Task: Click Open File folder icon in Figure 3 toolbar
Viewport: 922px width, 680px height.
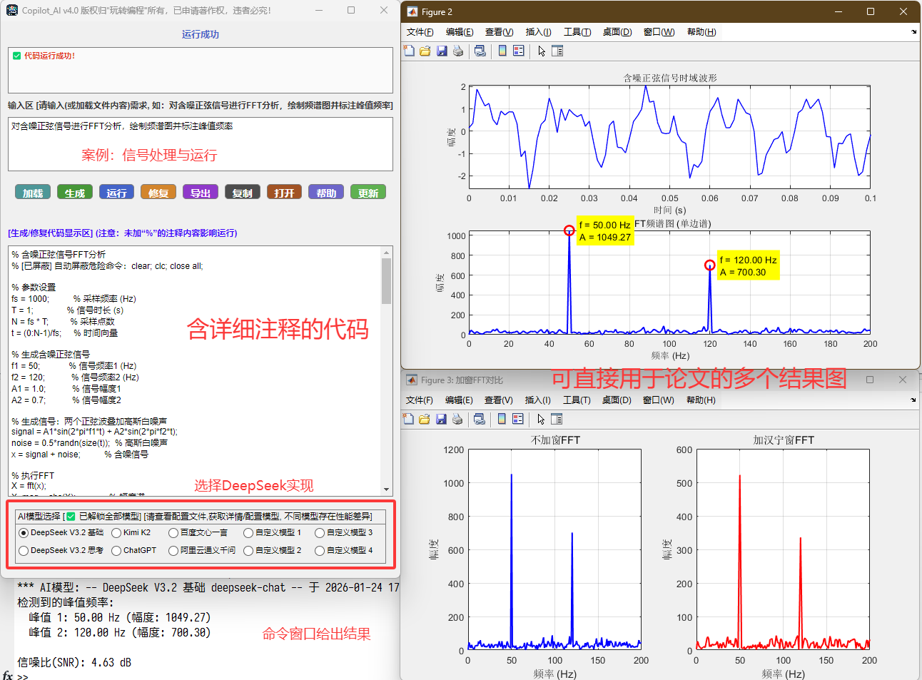Action: point(425,419)
